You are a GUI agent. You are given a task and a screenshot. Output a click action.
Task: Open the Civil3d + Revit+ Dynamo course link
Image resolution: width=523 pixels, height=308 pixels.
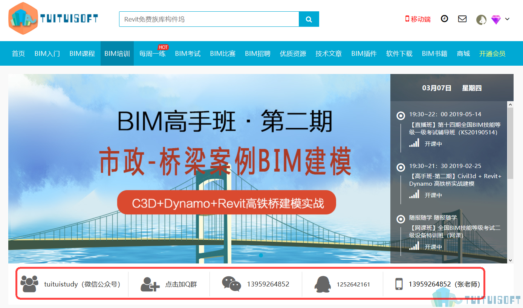[x=456, y=180]
